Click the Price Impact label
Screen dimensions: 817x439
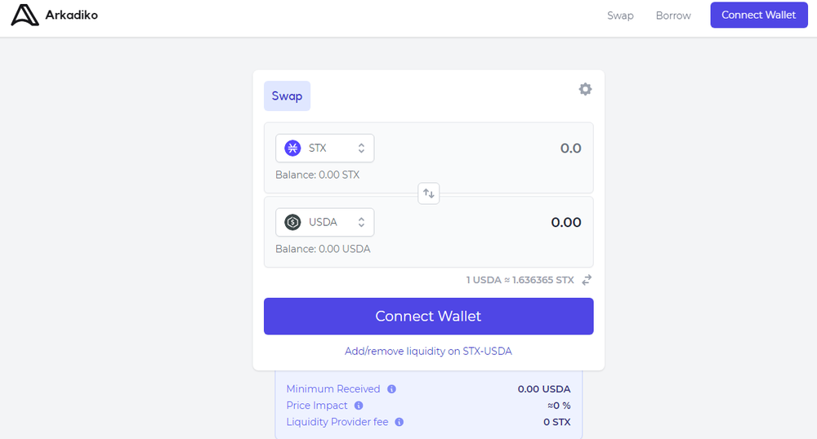[x=317, y=406]
